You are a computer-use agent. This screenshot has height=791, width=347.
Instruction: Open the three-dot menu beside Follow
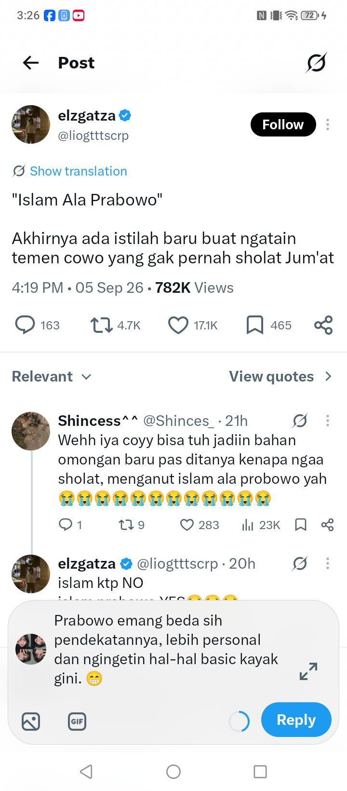click(328, 124)
